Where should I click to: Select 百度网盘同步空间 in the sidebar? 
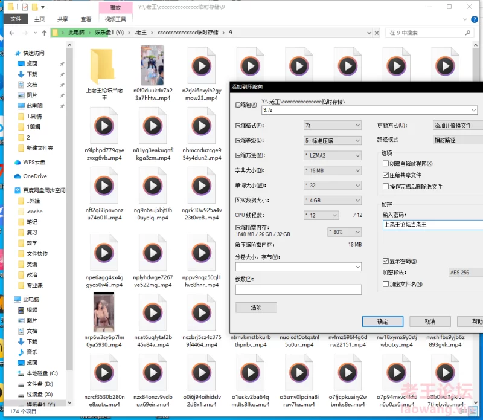[44, 190]
